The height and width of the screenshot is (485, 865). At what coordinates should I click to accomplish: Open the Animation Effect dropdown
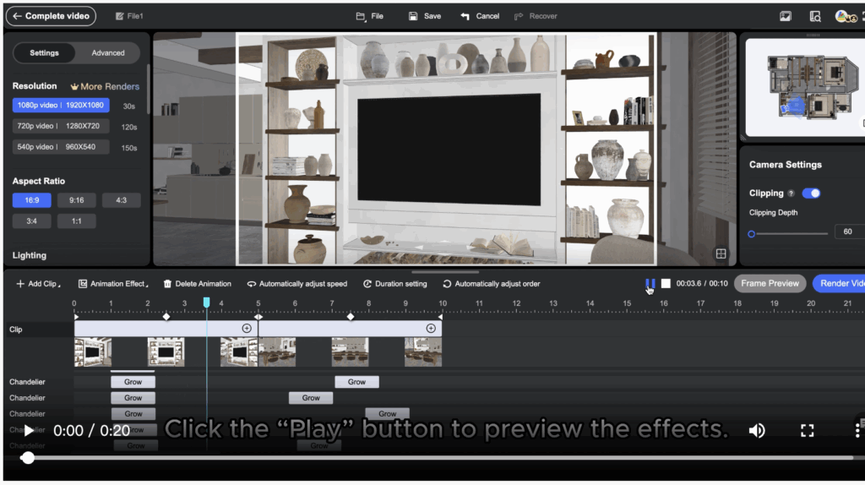pyautogui.click(x=113, y=284)
